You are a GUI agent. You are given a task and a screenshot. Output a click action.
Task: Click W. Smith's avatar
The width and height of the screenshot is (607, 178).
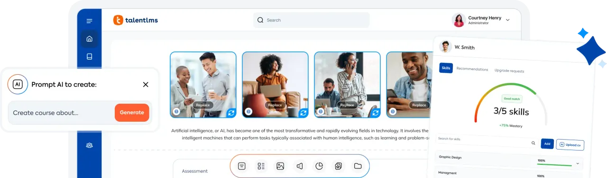[x=445, y=46]
